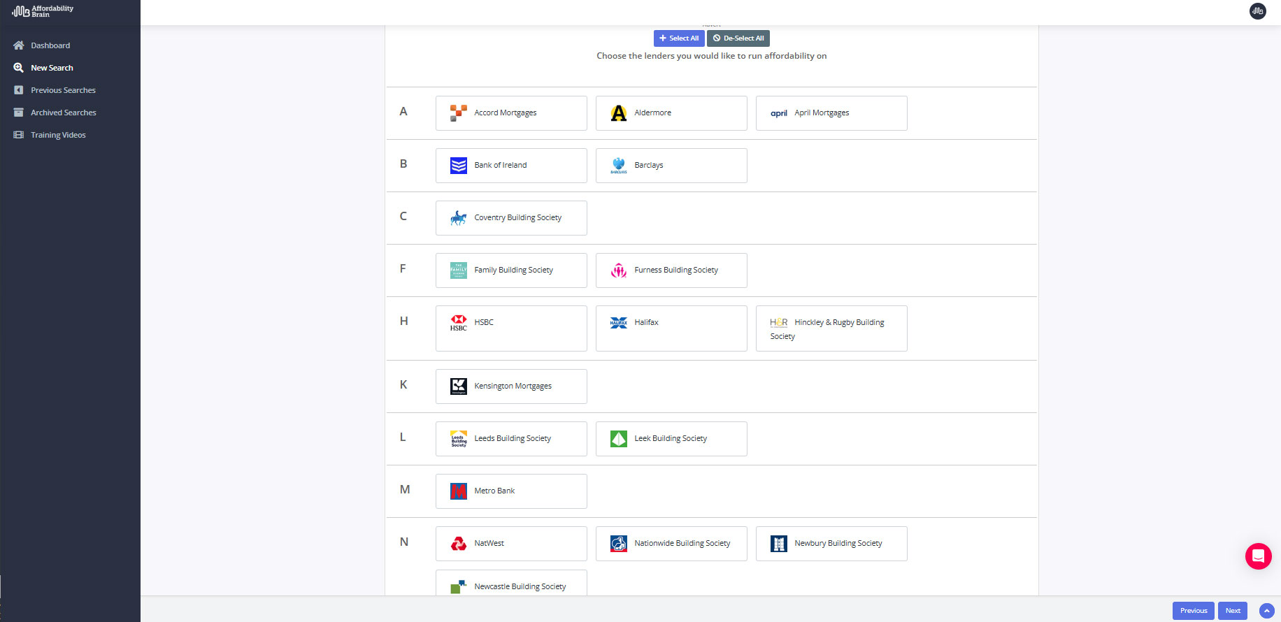1281x622 pixels.
Task: Select Coventry Building Society lender
Action: click(x=511, y=218)
